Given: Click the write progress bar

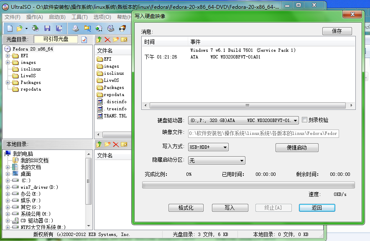Looking at the screenshot, I should pos(248,185).
